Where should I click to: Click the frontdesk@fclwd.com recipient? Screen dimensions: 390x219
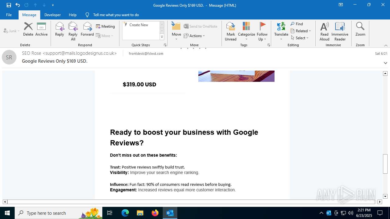pos(146,54)
